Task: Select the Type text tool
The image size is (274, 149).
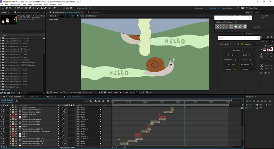Action: pyautogui.click(x=34, y=8)
